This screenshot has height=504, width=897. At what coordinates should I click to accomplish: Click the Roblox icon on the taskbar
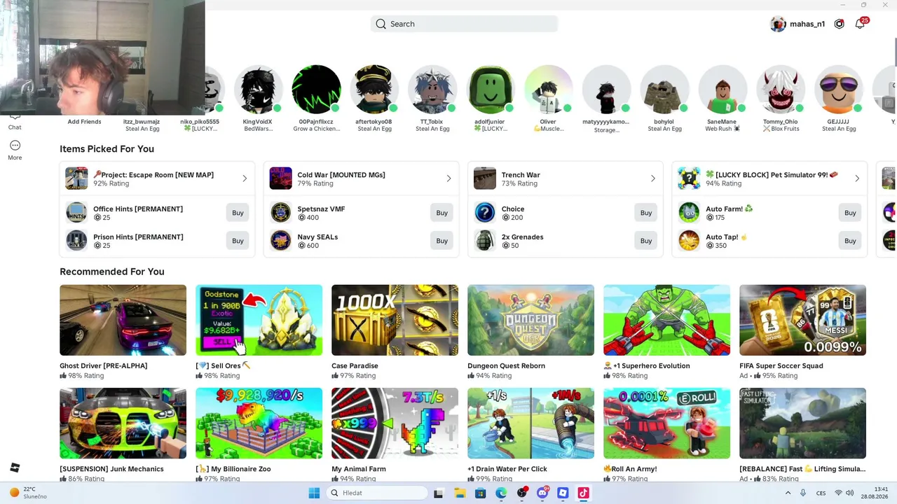[x=563, y=493]
